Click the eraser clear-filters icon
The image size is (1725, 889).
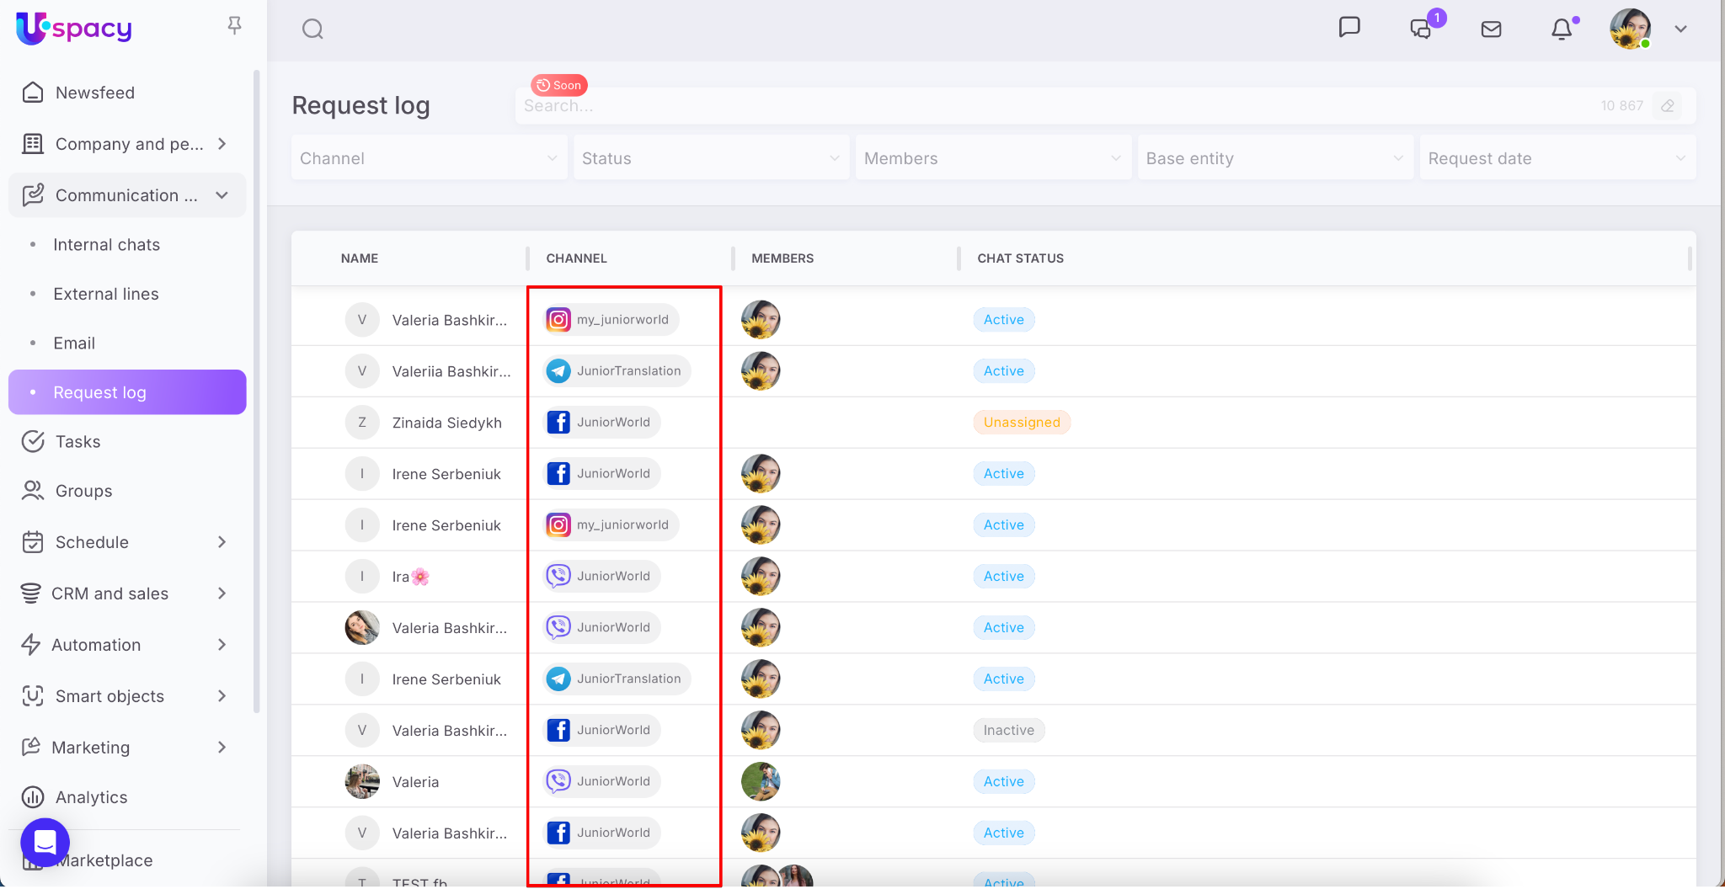coord(1667,106)
